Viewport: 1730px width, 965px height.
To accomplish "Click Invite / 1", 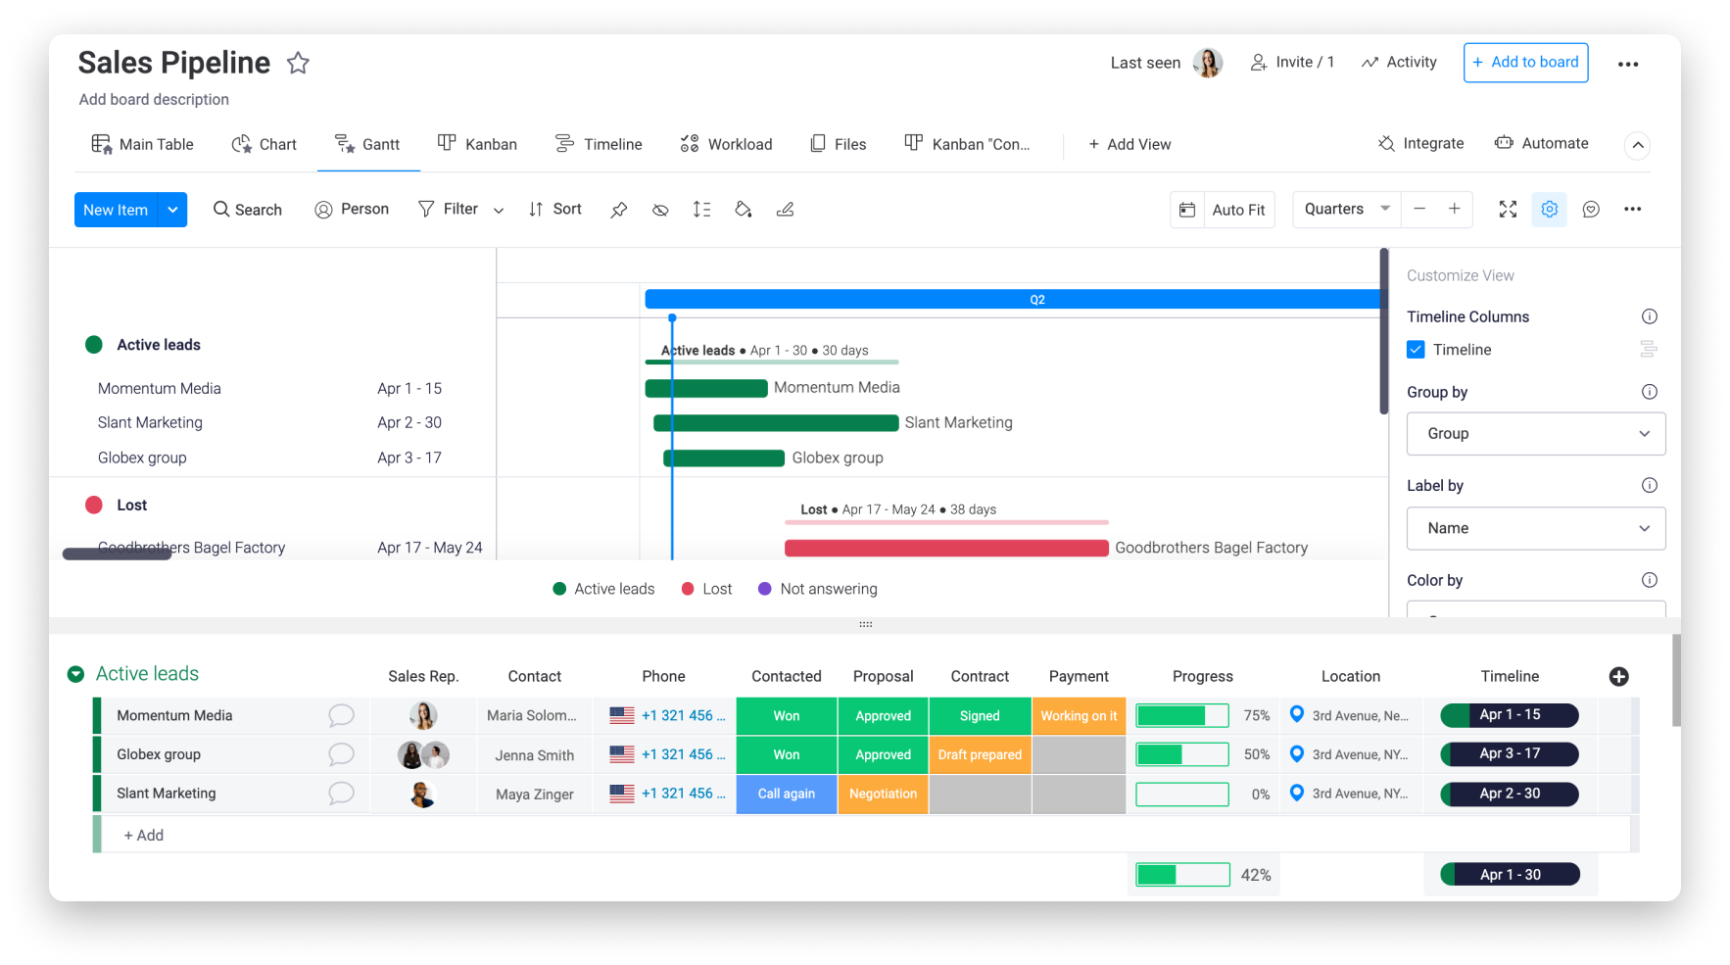I will point(1292,62).
